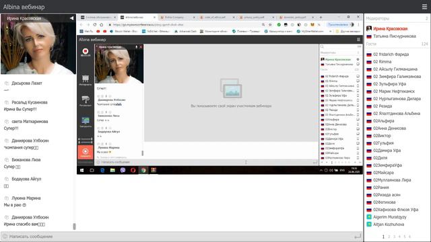Click the shared chat's Написать сообщение field
Viewport: 431px width, 242px height.
point(206,162)
